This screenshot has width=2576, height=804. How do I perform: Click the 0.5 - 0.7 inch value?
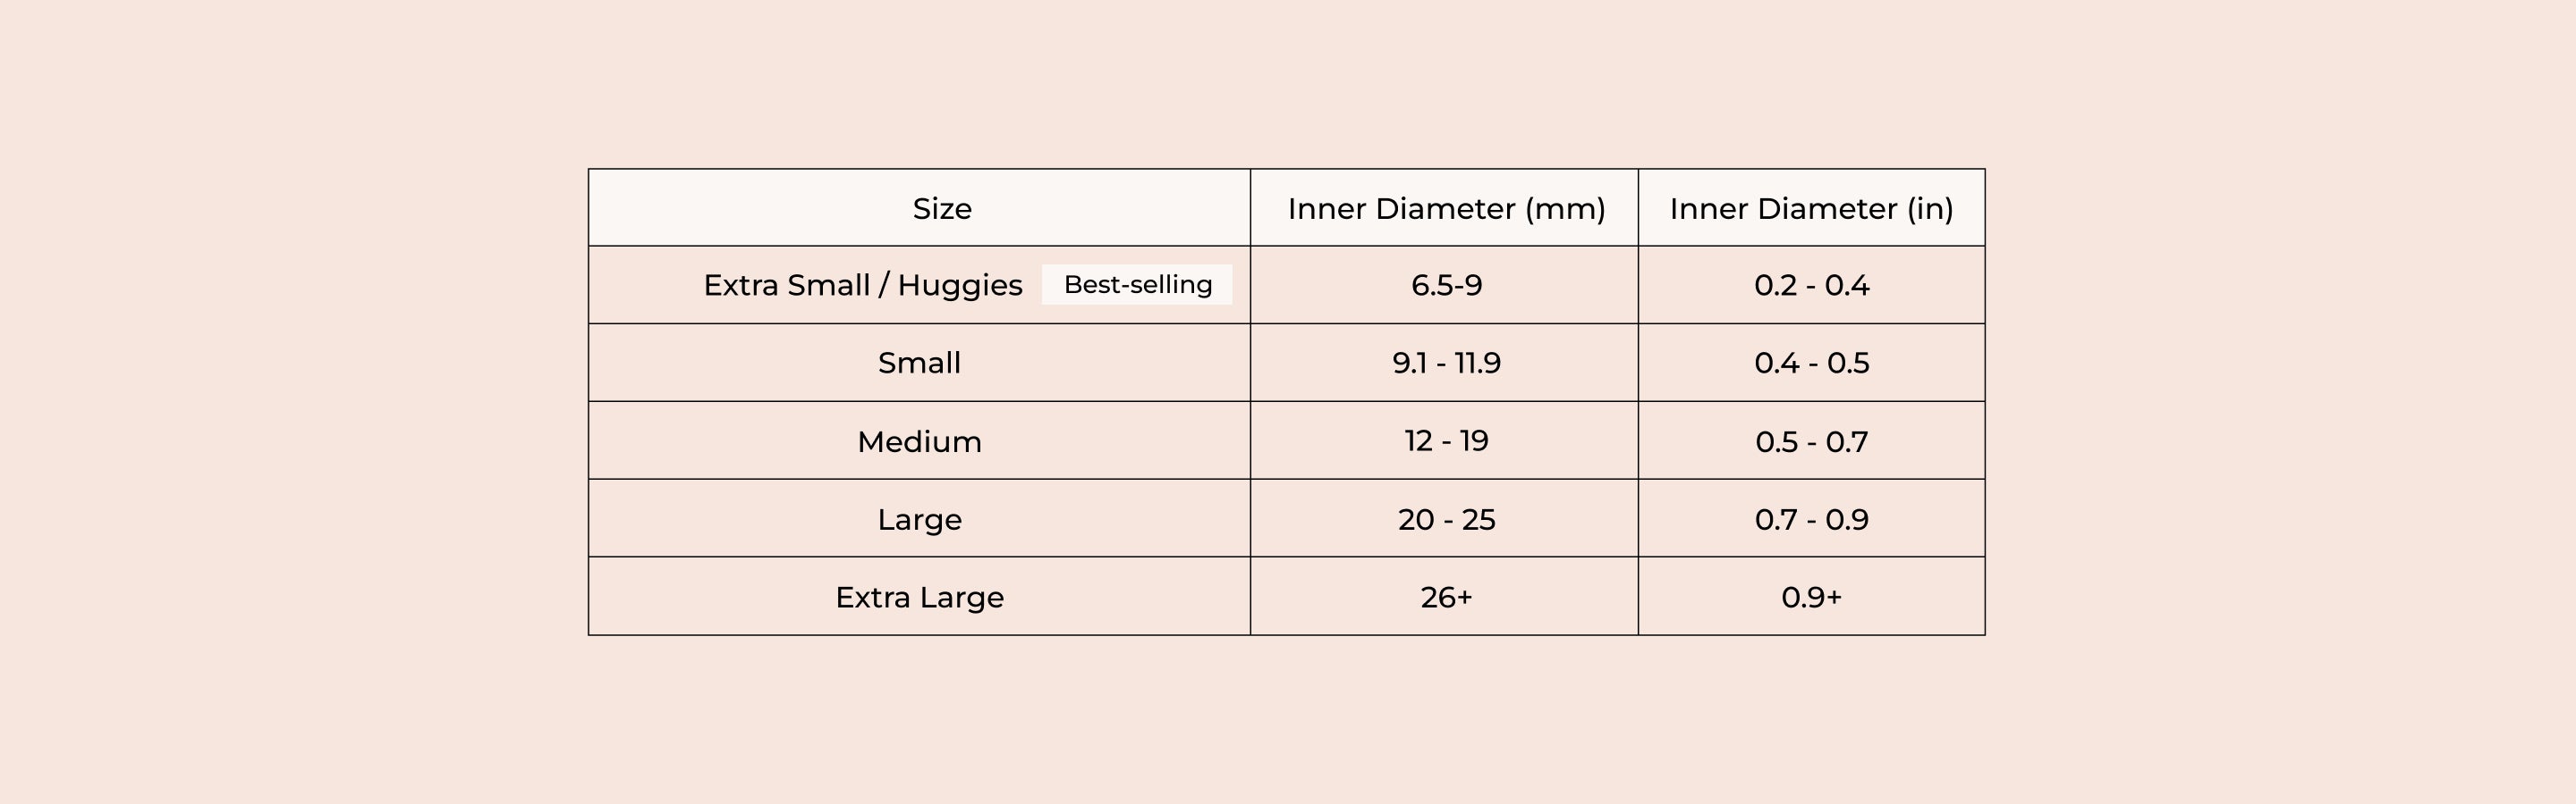pyautogui.click(x=1811, y=441)
